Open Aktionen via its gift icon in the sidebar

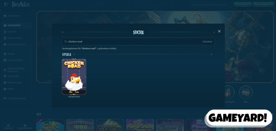click(x=5, y=16)
